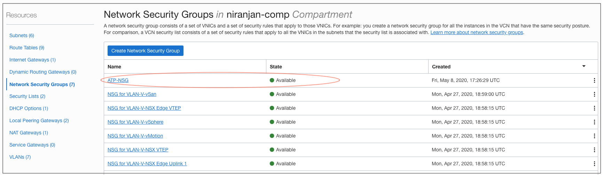Click Create Network Security Group button
This screenshot has width=602, height=175.
146,51
